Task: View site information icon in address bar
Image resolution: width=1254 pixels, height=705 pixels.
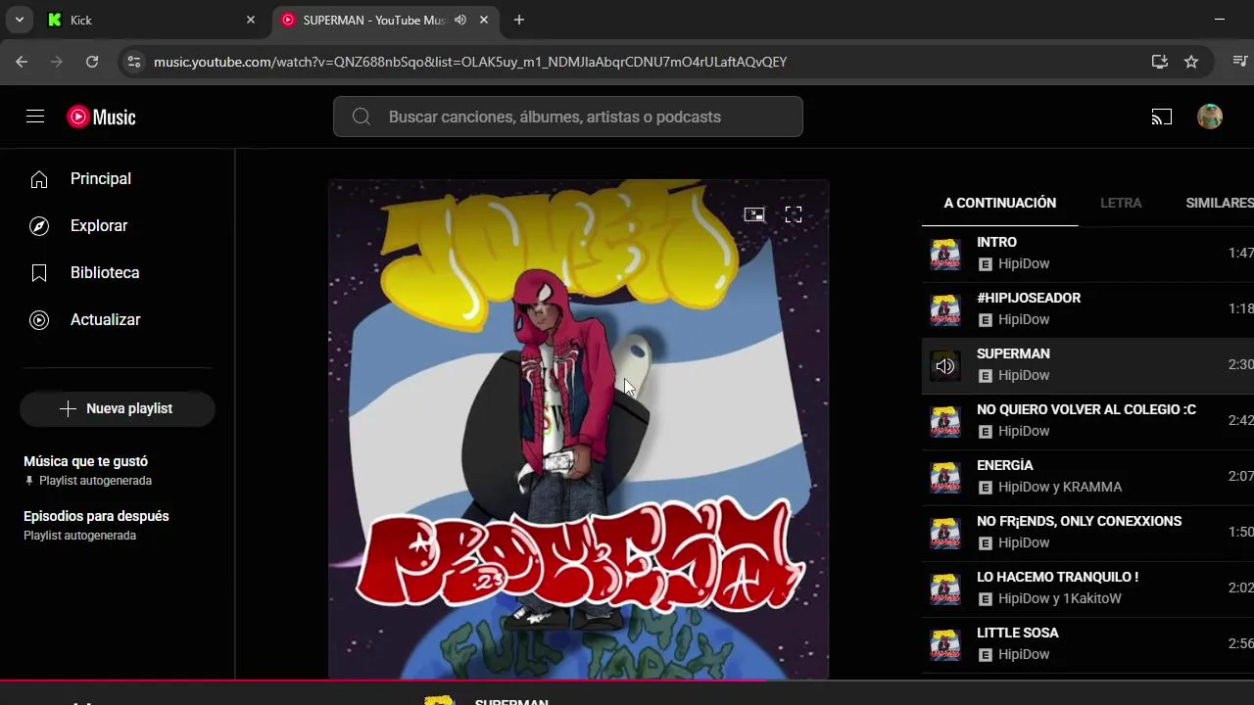Action: [x=134, y=62]
